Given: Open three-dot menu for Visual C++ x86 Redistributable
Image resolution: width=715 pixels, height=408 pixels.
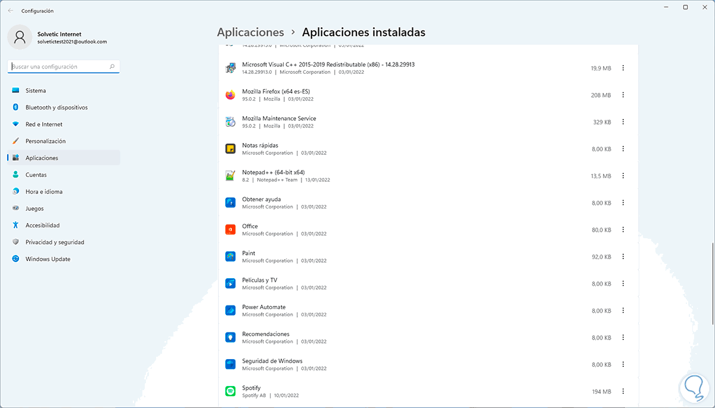Looking at the screenshot, I should (623, 68).
